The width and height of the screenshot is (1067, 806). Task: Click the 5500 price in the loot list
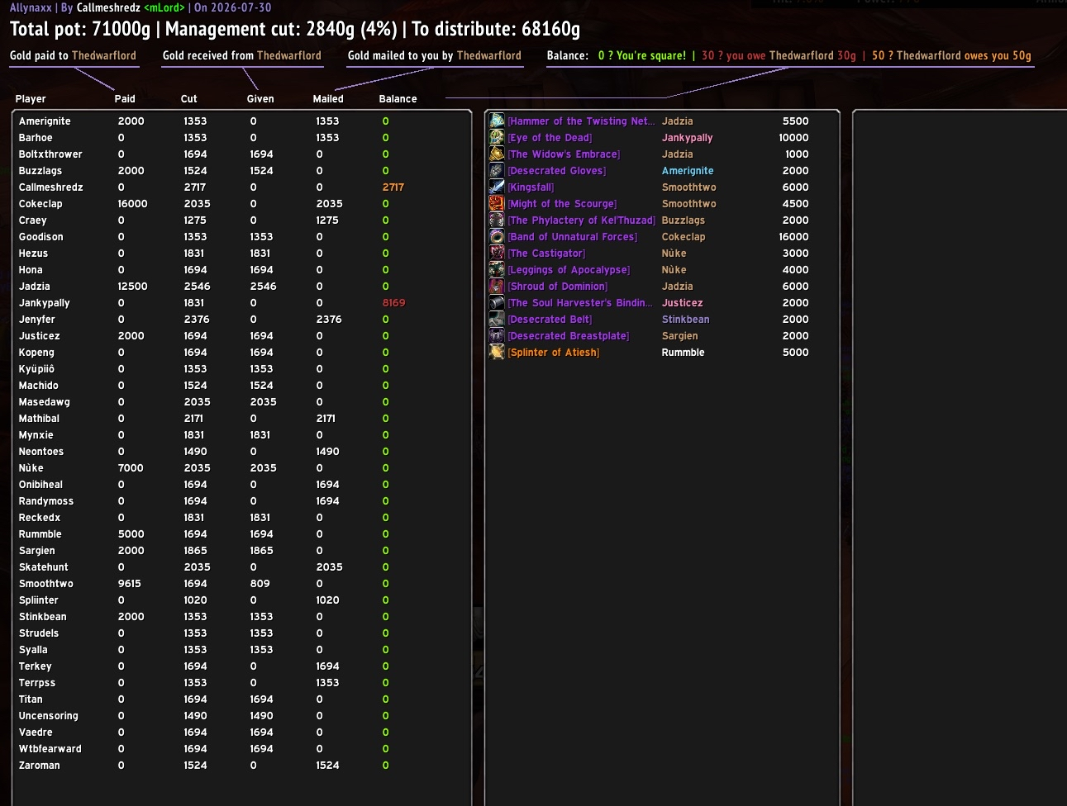(796, 121)
